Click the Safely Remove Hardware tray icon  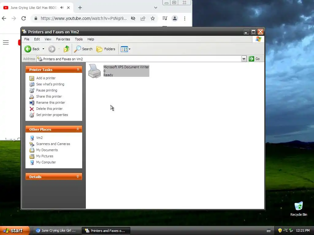(291, 230)
